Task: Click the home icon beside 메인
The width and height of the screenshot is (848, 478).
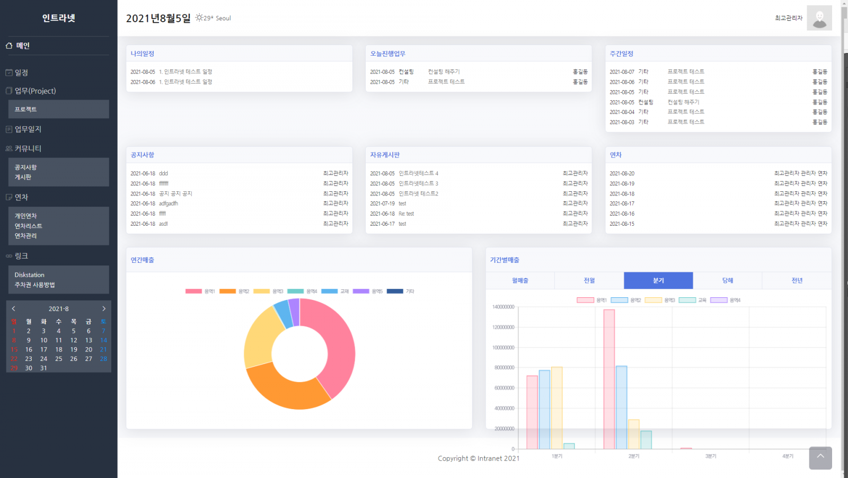Action: (x=9, y=46)
